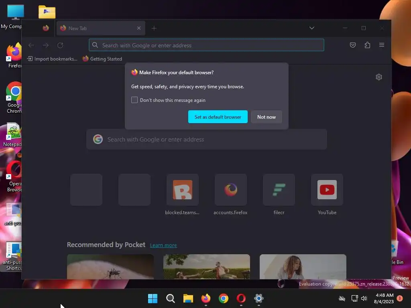Expand the list all tabs chevron

click(x=311, y=28)
